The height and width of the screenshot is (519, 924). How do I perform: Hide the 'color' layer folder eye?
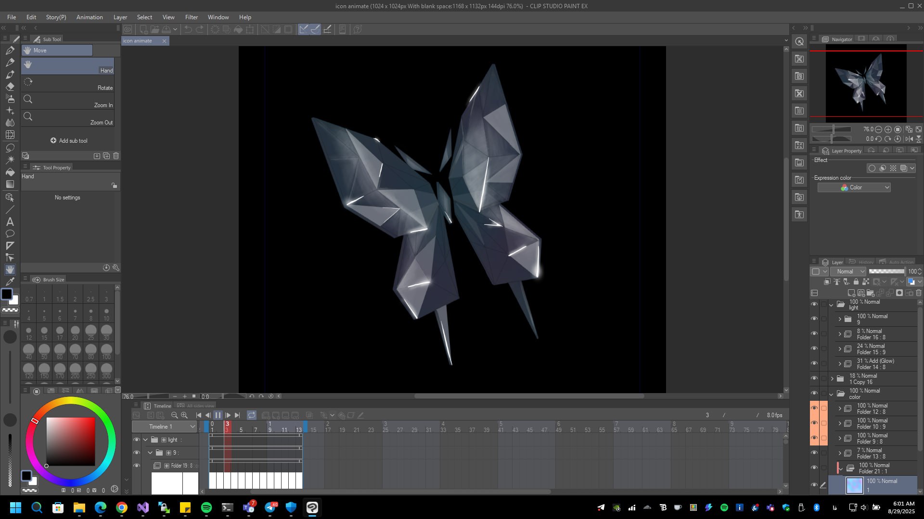[814, 393]
